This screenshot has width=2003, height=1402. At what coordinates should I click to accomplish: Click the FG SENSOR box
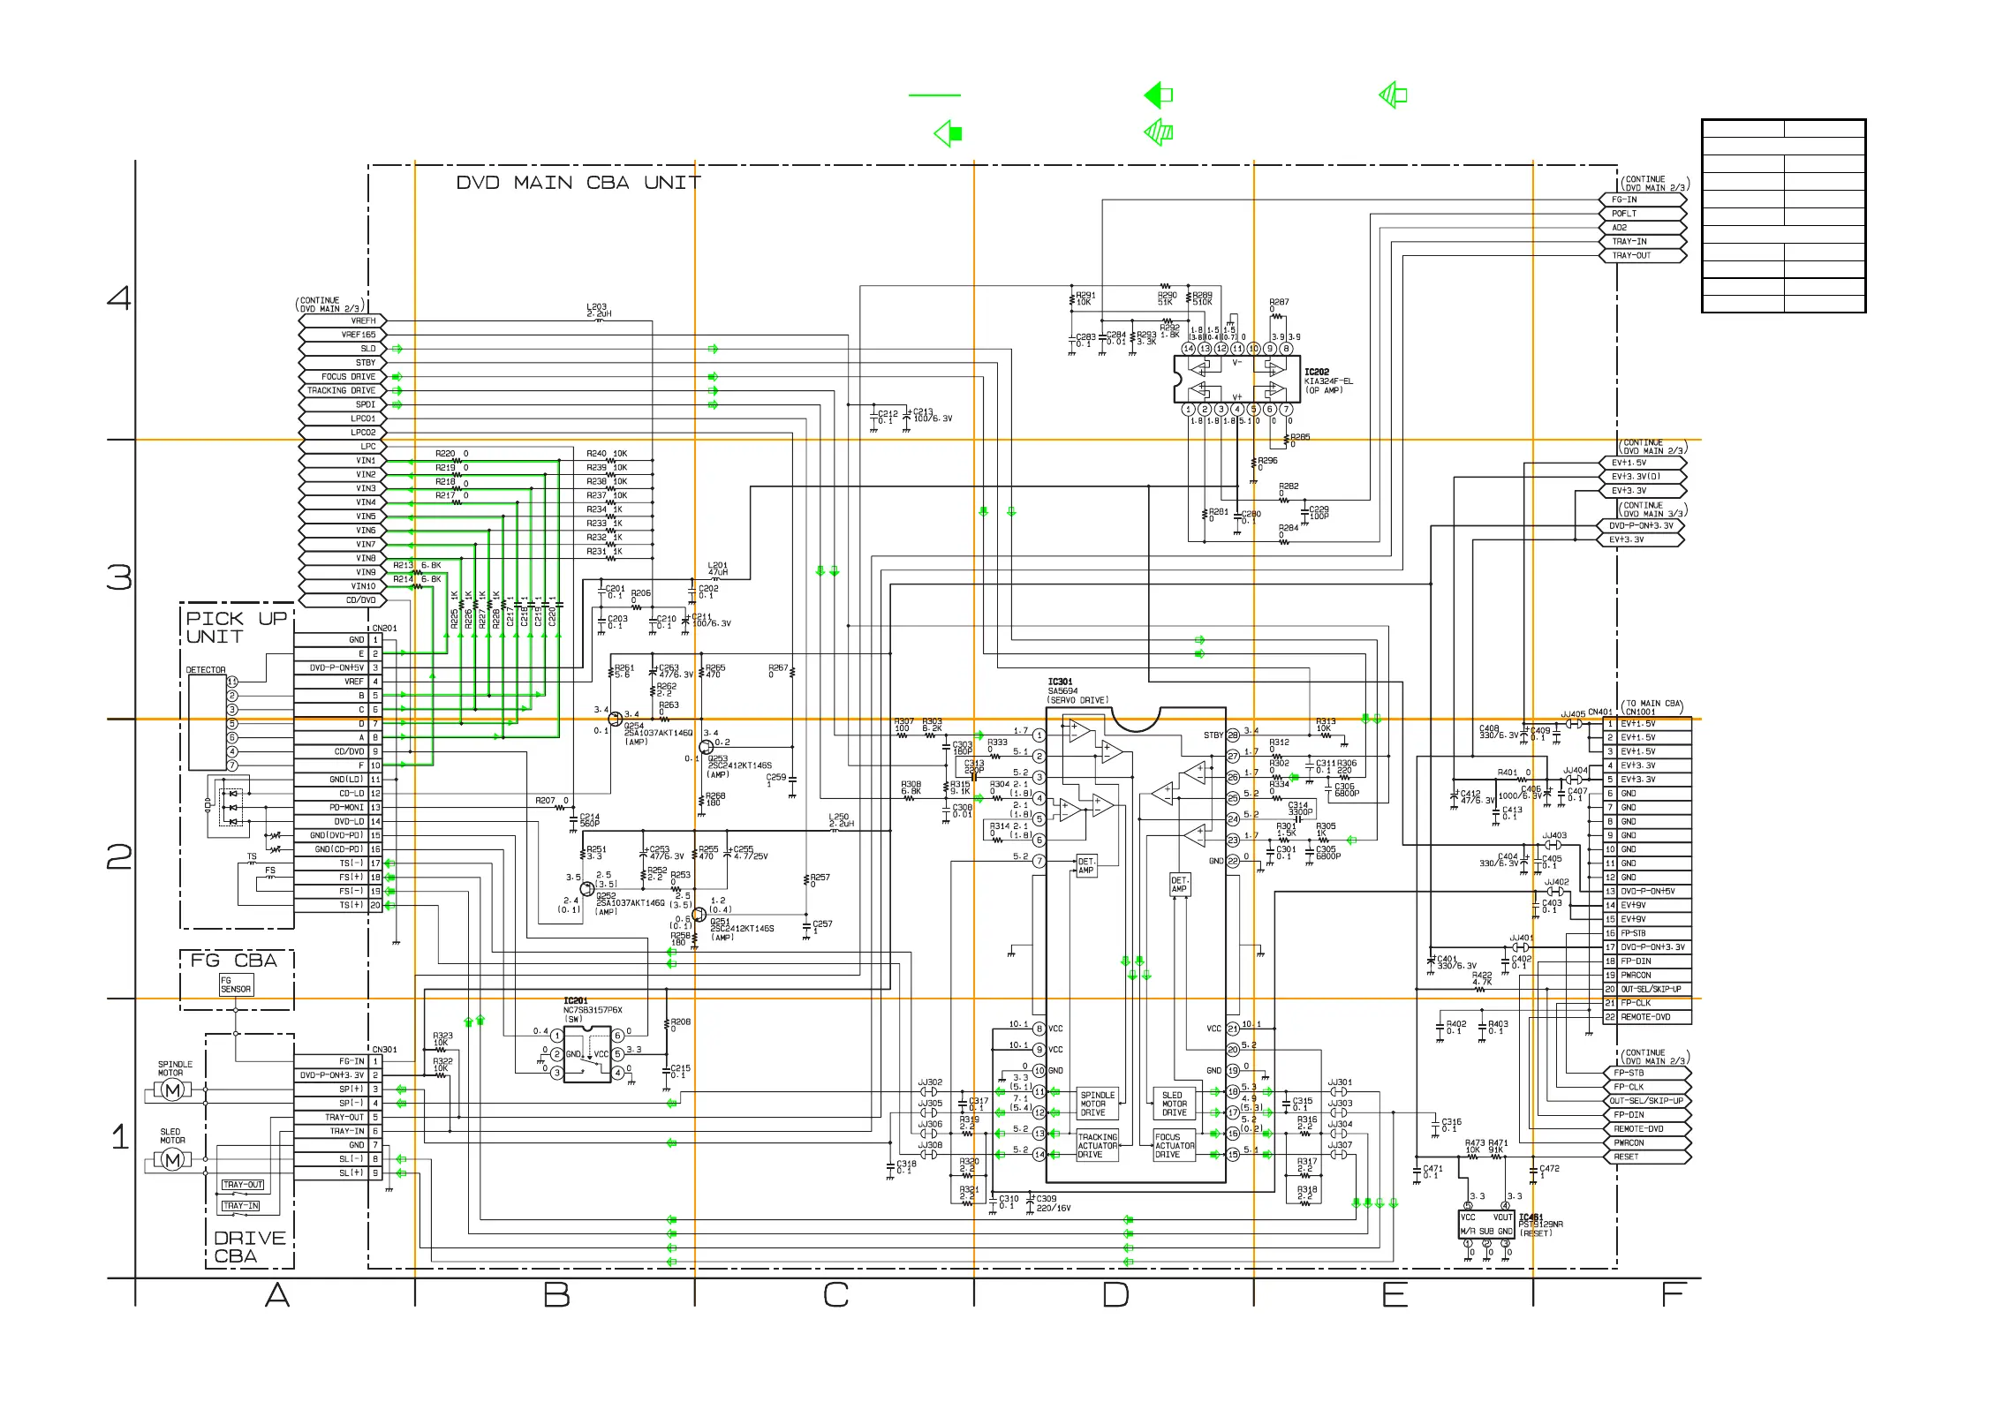(x=236, y=985)
